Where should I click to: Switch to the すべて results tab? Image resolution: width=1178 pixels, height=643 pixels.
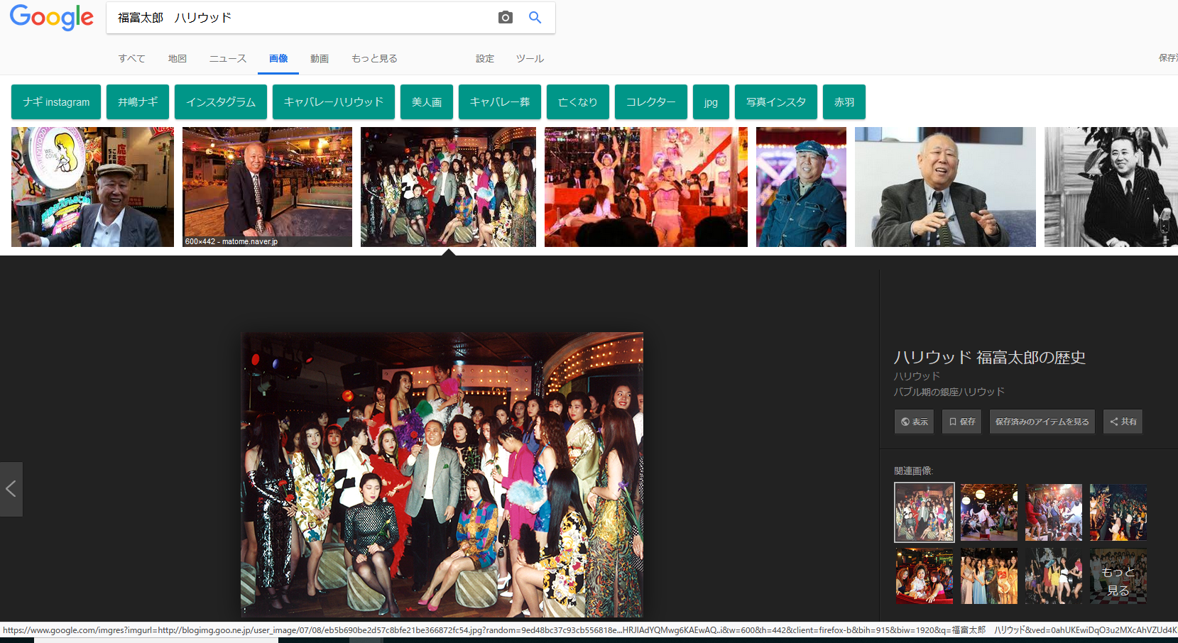[131, 58]
